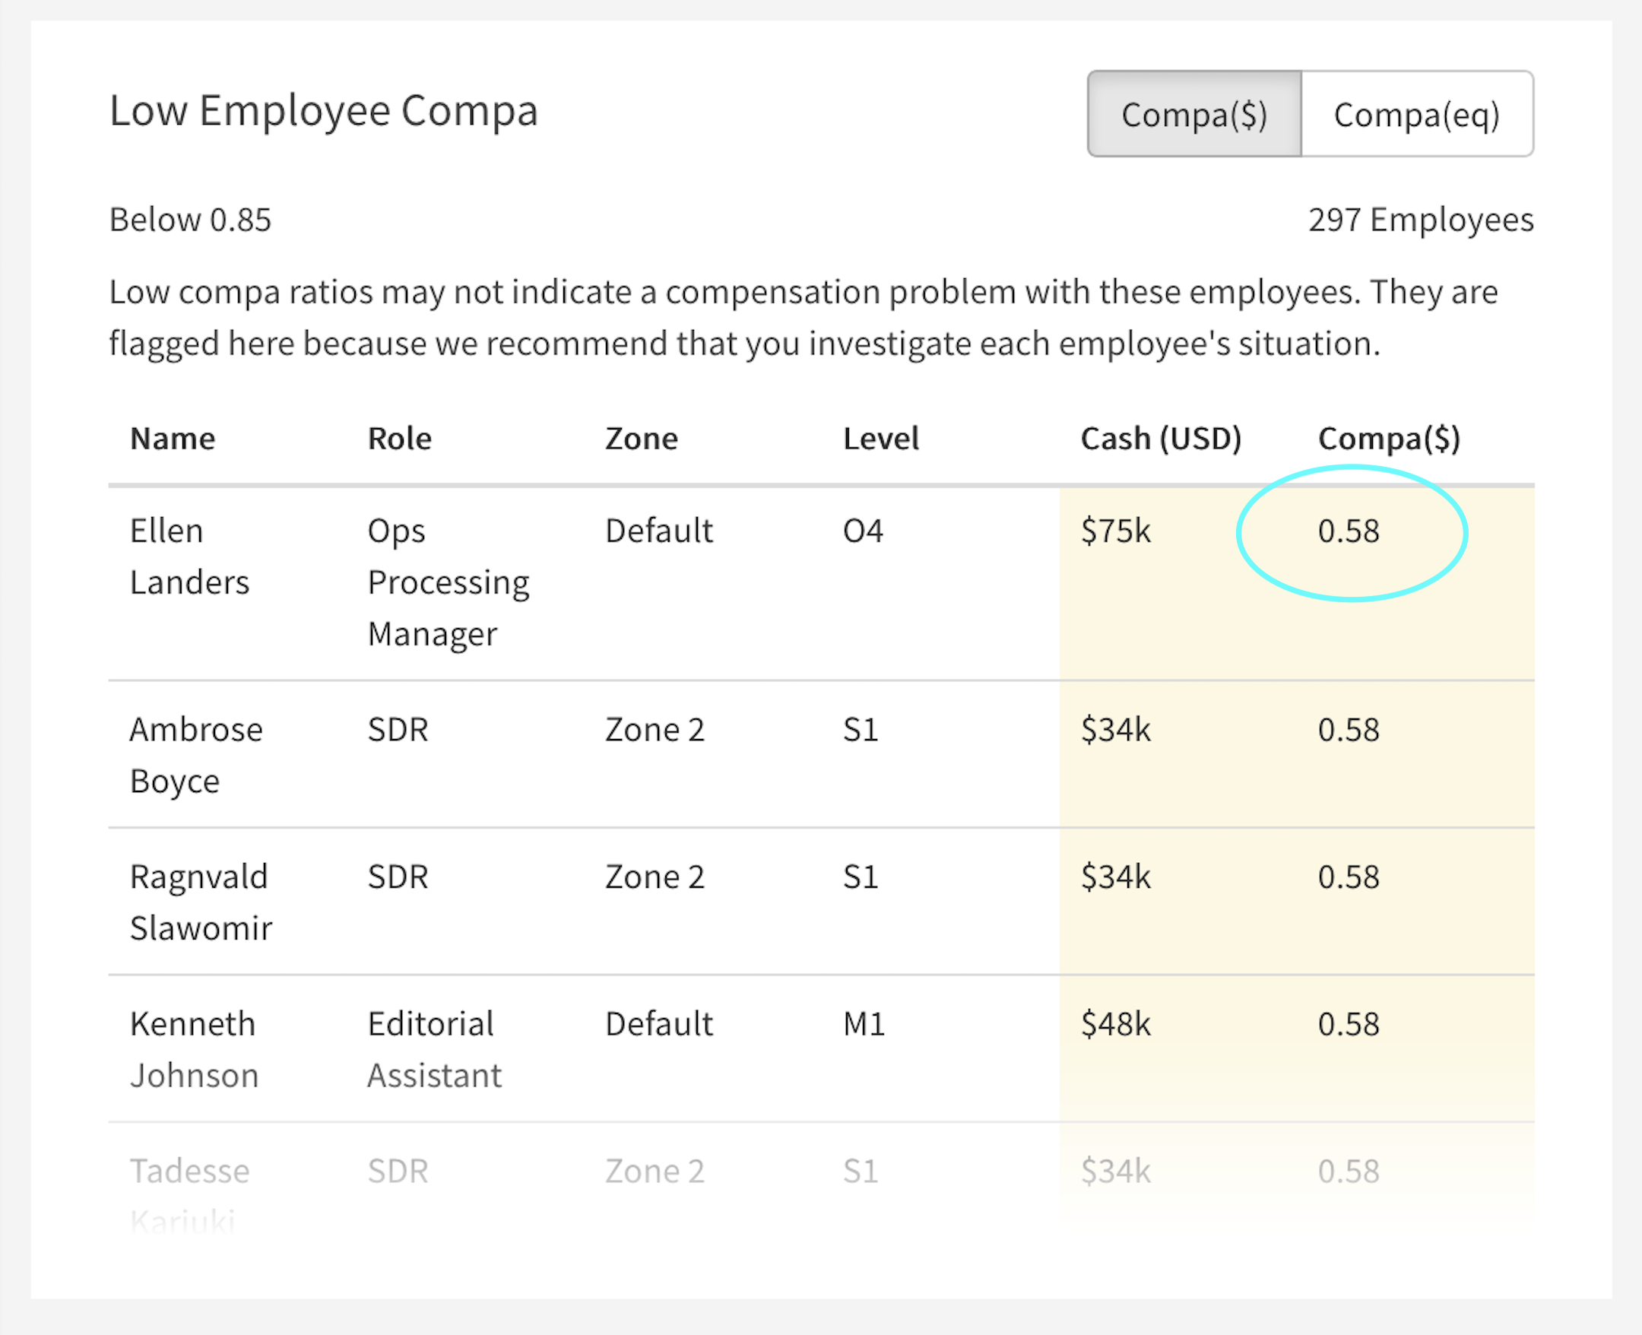Switch to the Compa($) toggle view
The height and width of the screenshot is (1335, 1642).
pyautogui.click(x=1194, y=114)
